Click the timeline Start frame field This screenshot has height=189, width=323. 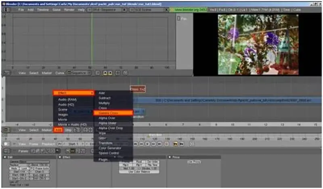[x=73, y=144]
